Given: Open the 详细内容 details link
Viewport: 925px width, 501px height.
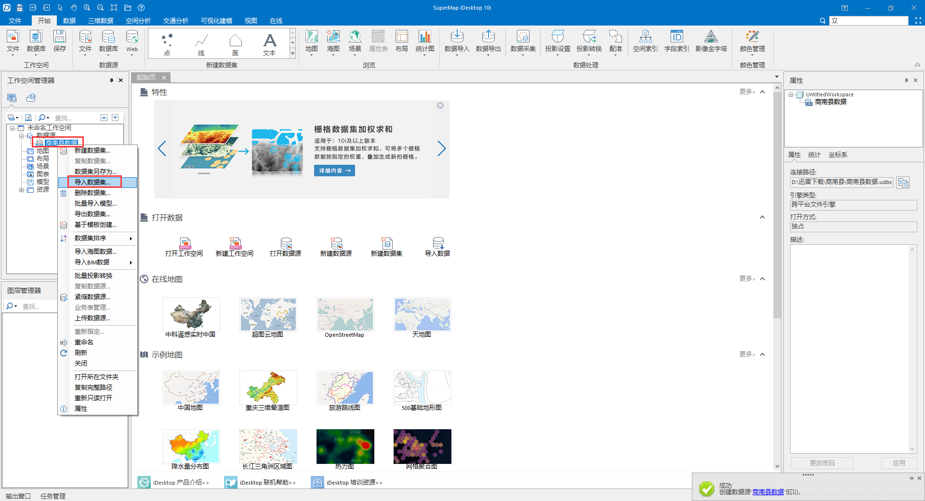Looking at the screenshot, I should point(334,170).
